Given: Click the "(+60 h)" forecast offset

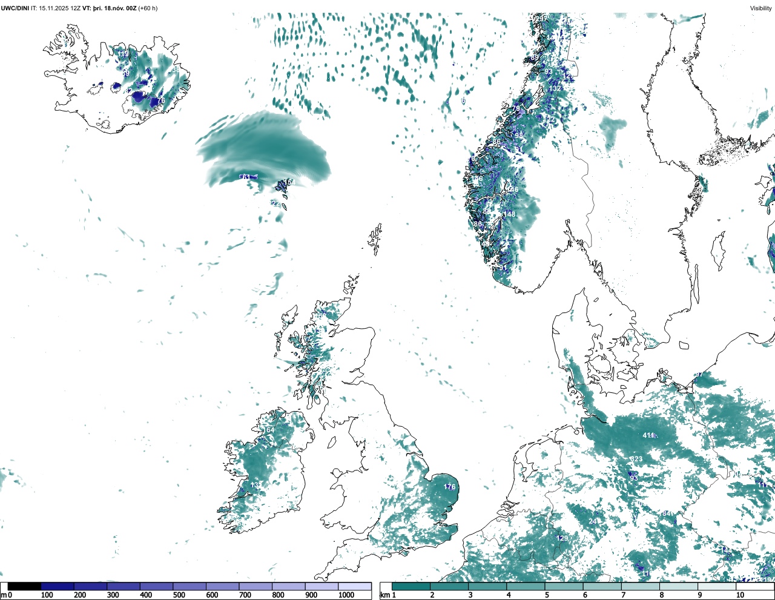Looking at the screenshot, I should coord(148,8).
